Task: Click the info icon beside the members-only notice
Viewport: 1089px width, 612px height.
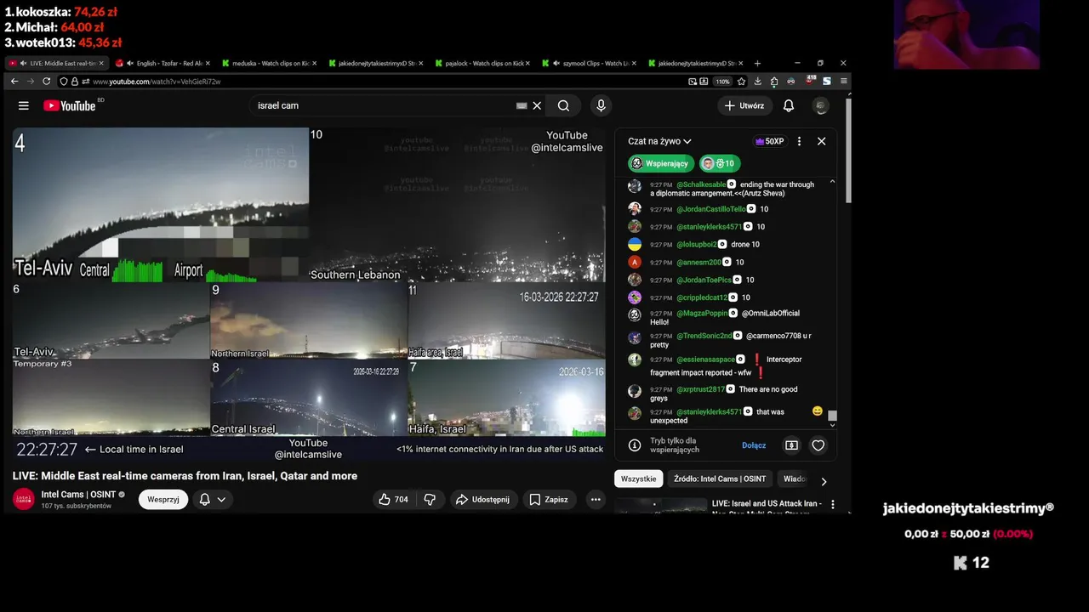Action: click(634, 445)
